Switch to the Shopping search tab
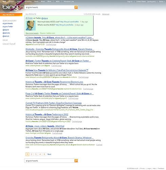The width and height of the screenshot is (166, 170). (28, 1)
